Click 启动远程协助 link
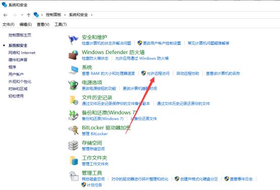The width and height of the screenshot is (280, 190). tap(188, 73)
